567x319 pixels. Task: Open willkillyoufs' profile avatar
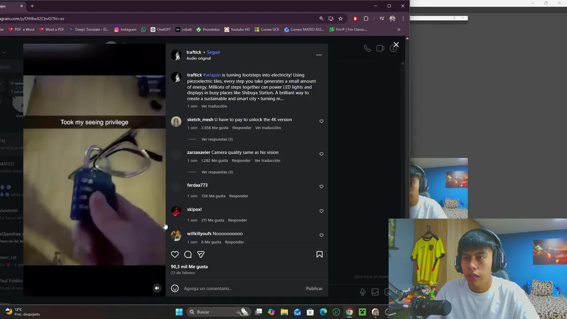176,236
